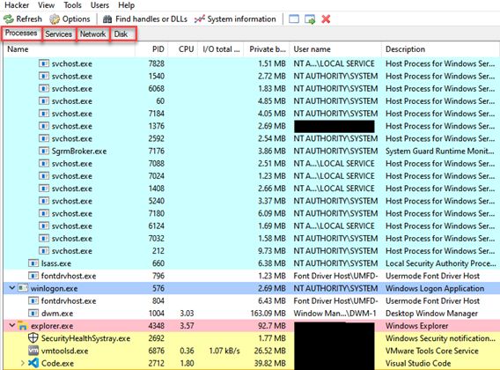Open the View menu

46,5
